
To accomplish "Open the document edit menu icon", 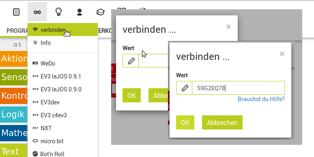I will pos(16,12).
